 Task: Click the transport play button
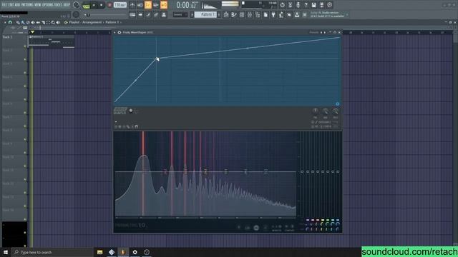tap(94, 5)
